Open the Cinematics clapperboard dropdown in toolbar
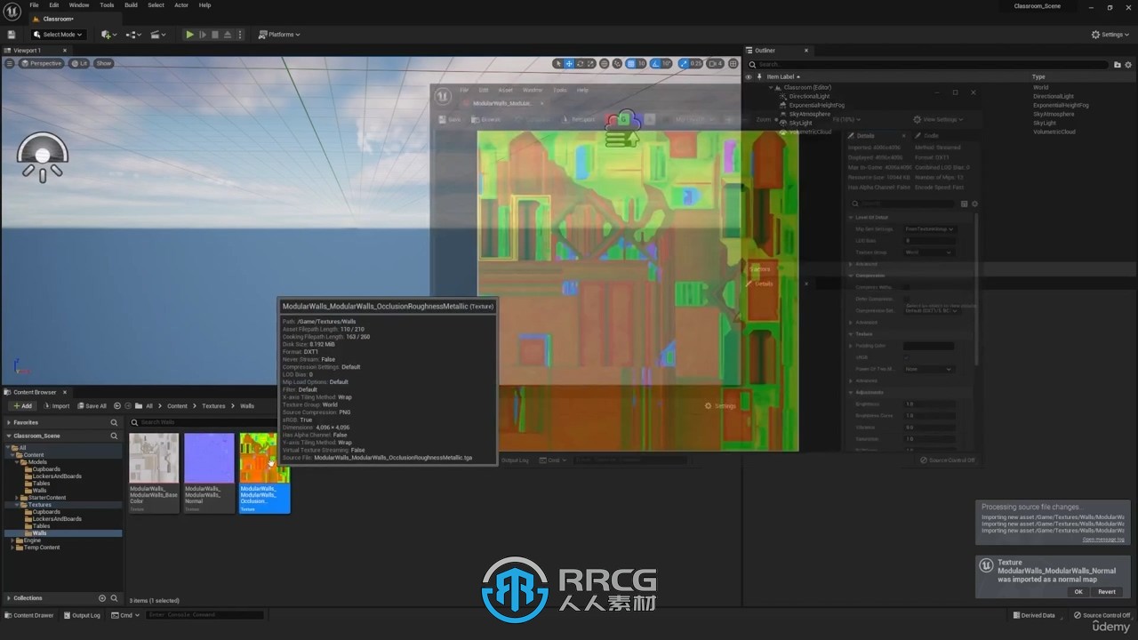Image resolution: width=1138 pixels, height=640 pixels. 157,35
